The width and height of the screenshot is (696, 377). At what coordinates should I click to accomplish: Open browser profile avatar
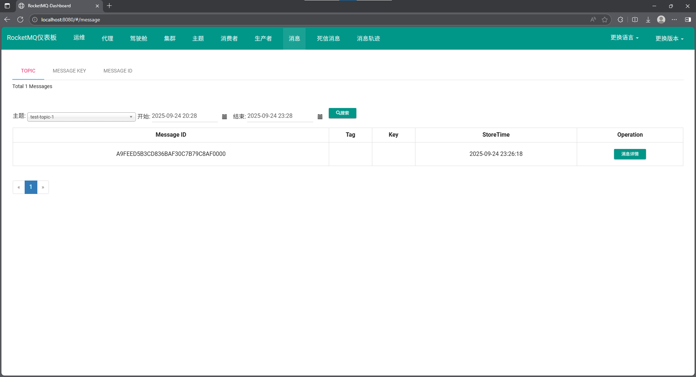click(661, 20)
